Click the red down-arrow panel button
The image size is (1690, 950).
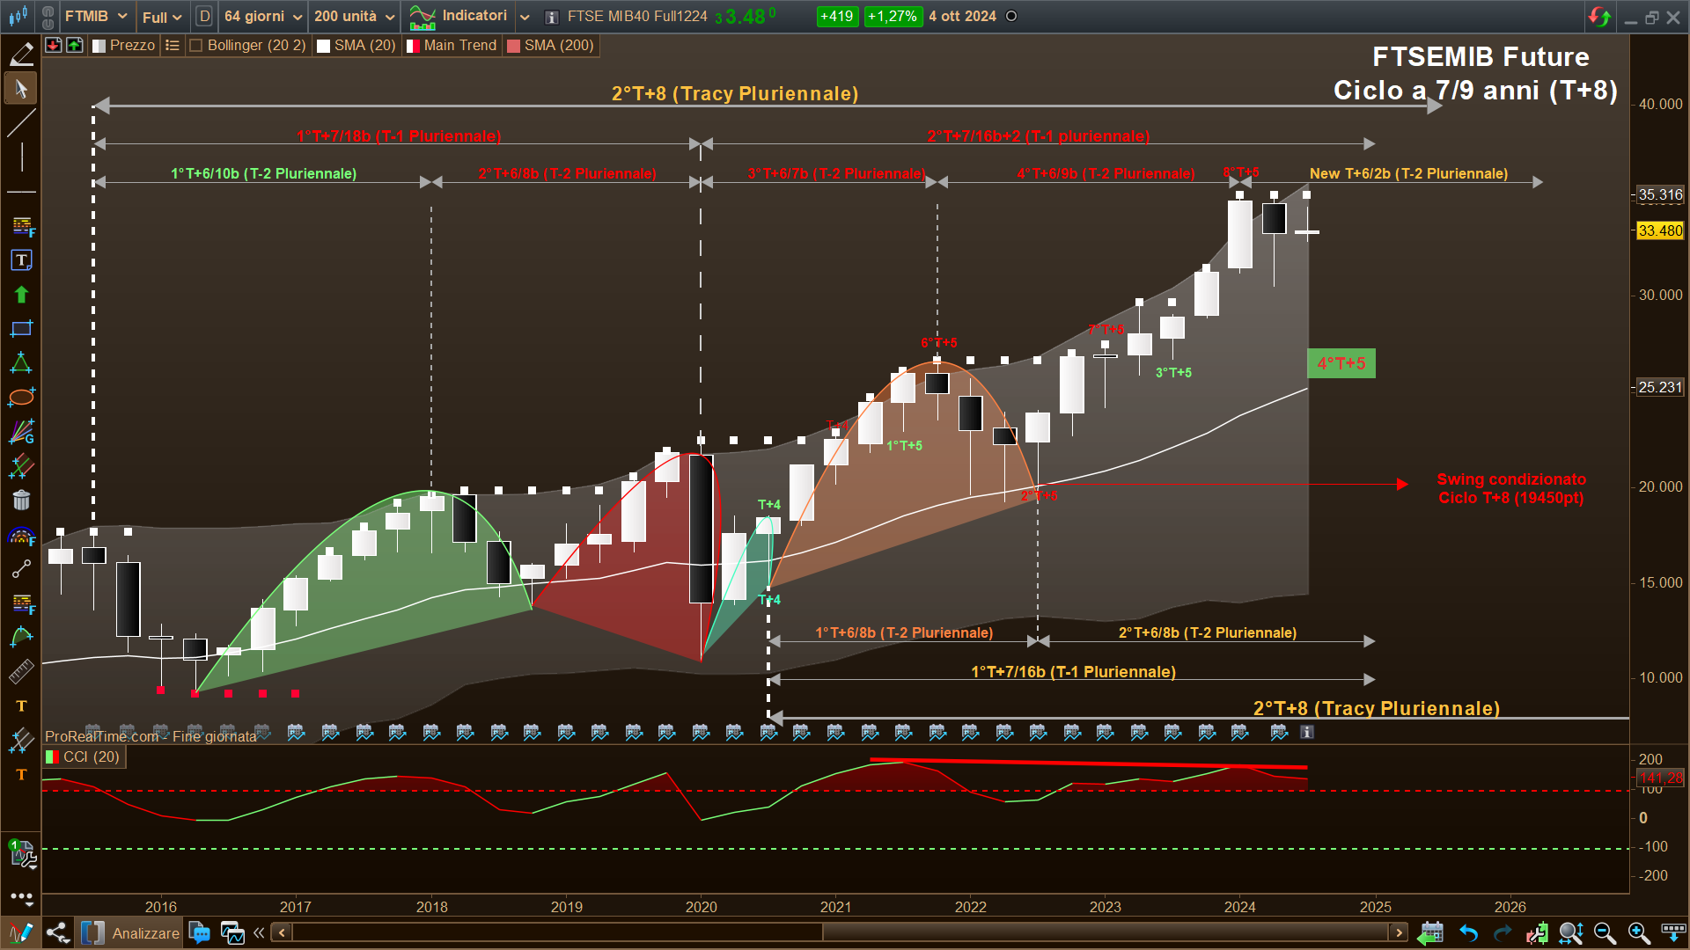pos(54,45)
